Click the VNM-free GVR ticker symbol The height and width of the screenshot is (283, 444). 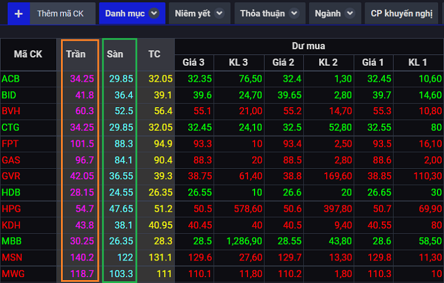click(11, 176)
